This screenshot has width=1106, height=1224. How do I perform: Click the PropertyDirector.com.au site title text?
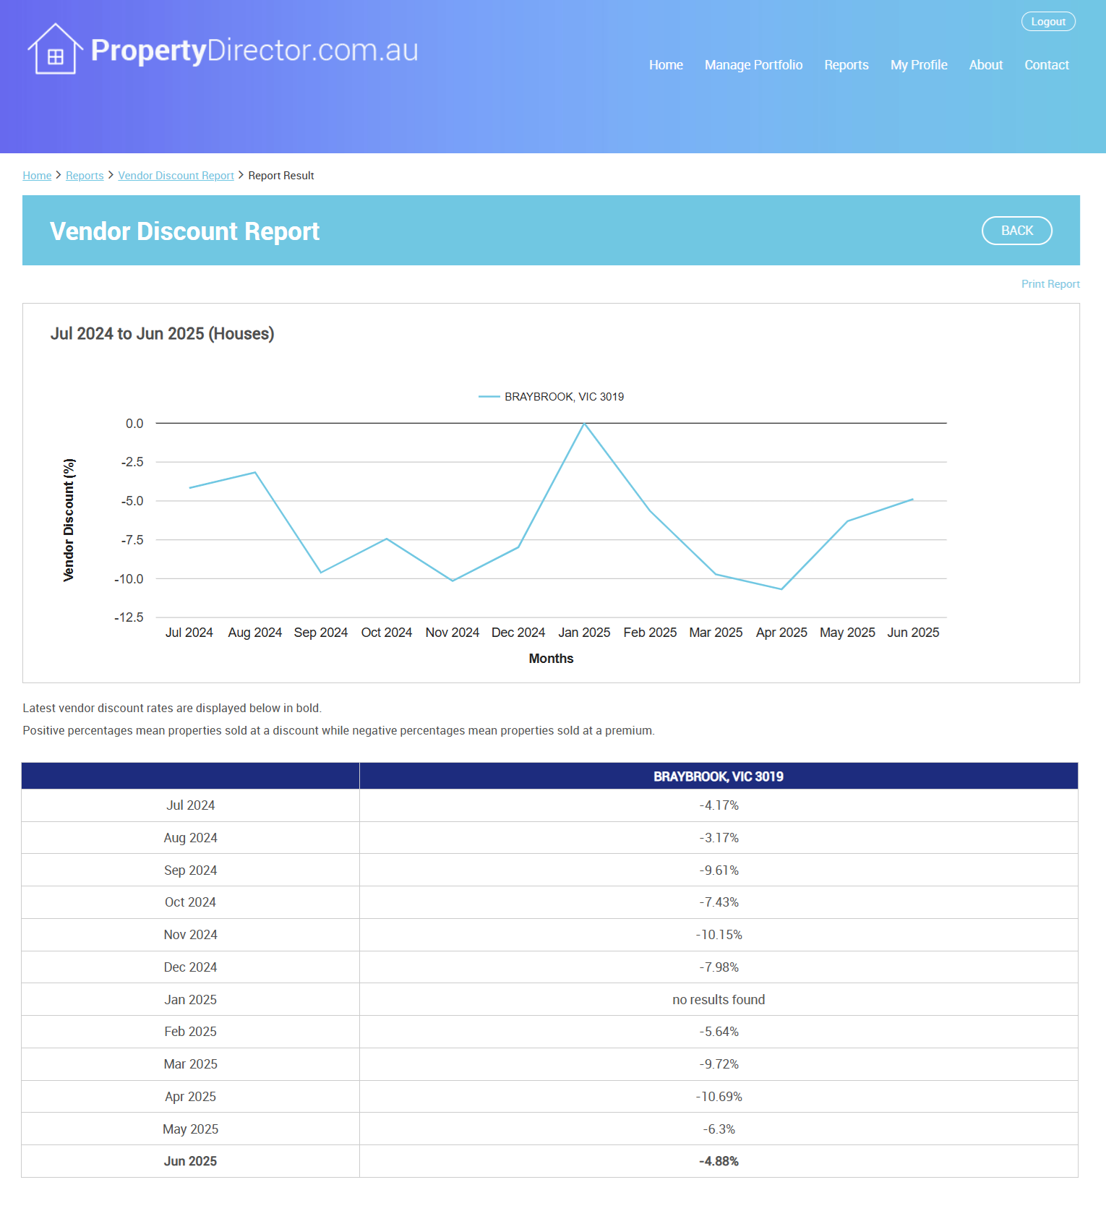(x=254, y=51)
